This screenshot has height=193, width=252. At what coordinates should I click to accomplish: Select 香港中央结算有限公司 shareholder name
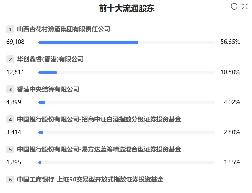coord(48,90)
